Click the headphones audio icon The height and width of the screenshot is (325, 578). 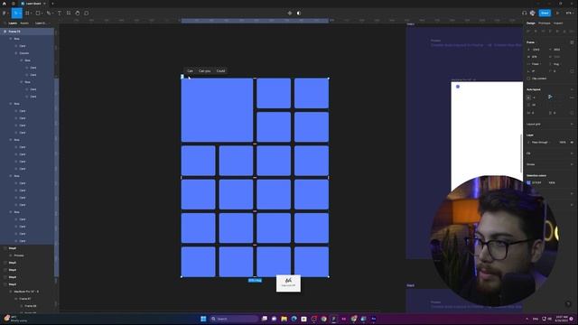524,13
